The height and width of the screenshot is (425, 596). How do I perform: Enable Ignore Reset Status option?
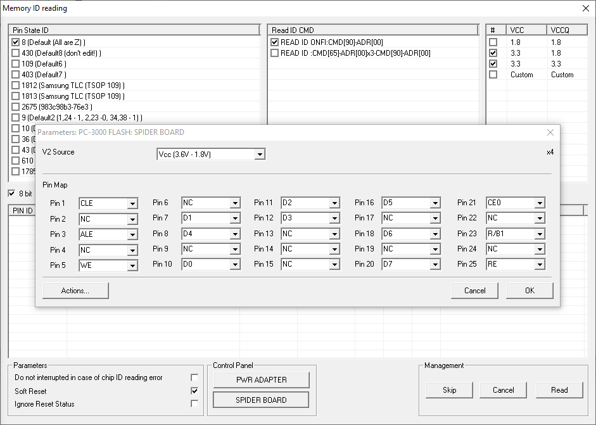click(x=194, y=403)
